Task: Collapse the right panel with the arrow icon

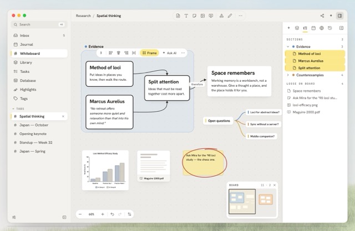Action: click(341, 28)
